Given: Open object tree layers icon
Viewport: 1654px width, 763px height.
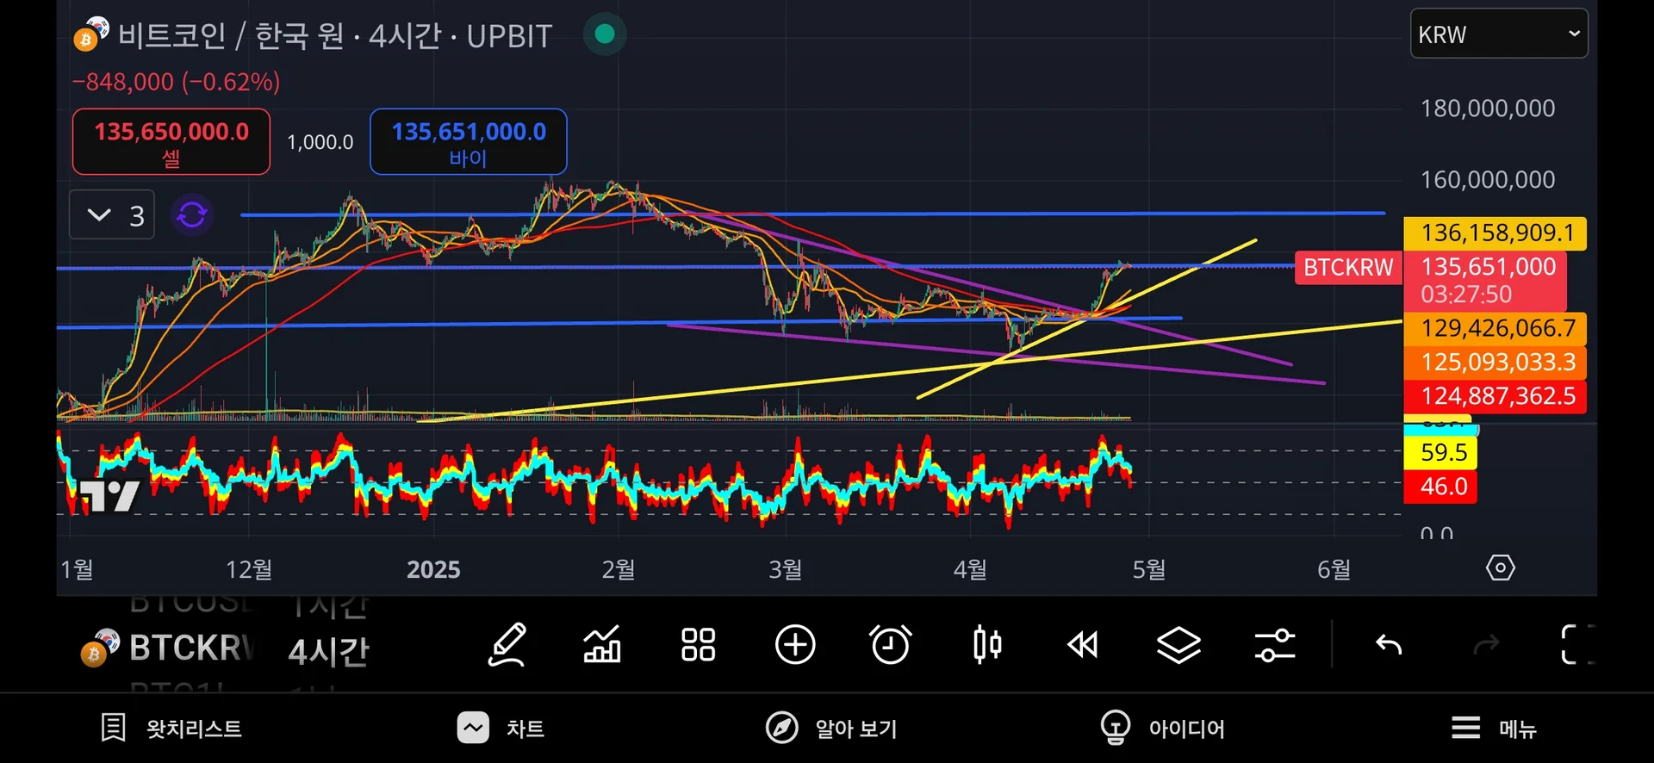Looking at the screenshot, I should [1178, 644].
